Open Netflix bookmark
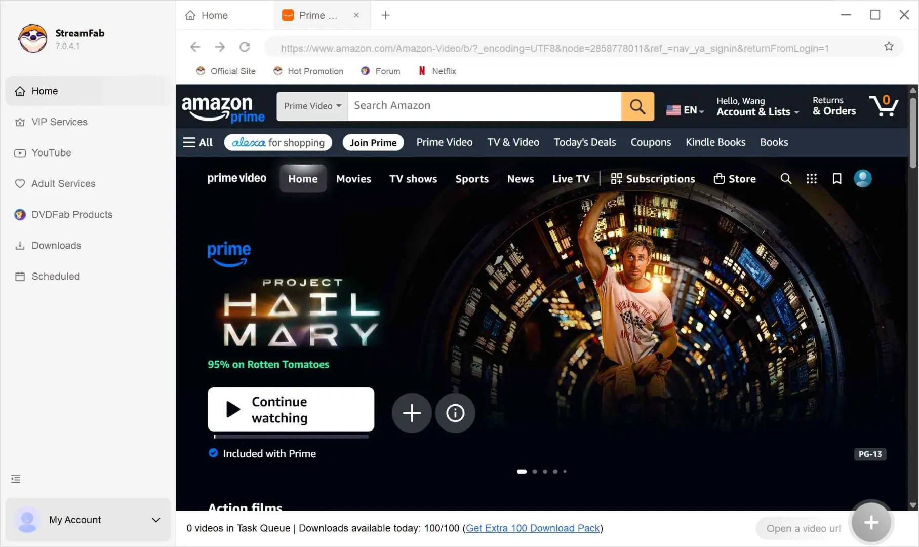 coord(437,71)
